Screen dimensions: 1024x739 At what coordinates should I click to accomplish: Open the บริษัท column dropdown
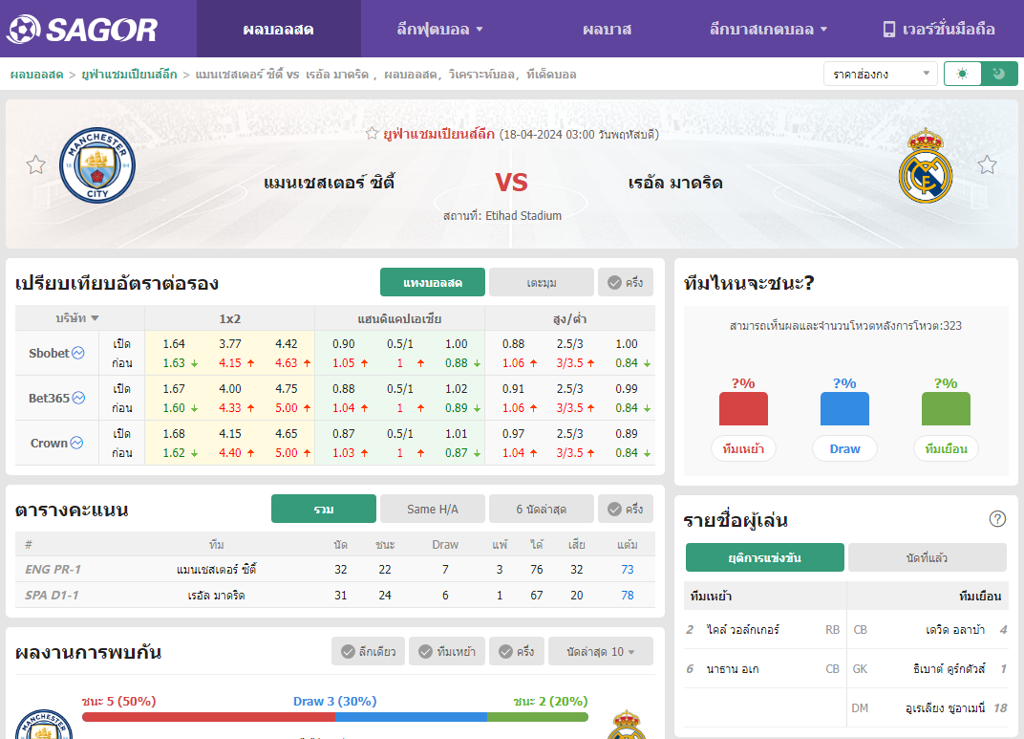pos(77,318)
